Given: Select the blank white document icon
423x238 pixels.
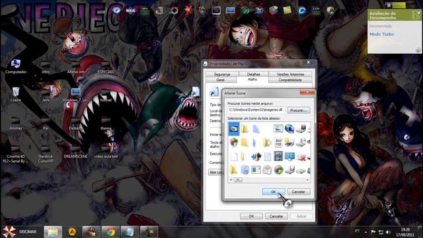Looking at the screenshot, I should [233, 157].
